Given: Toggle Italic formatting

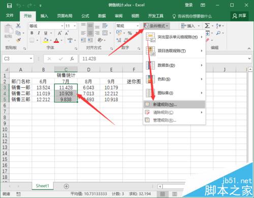Looking at the screenshot, I should tap(39, 33).
